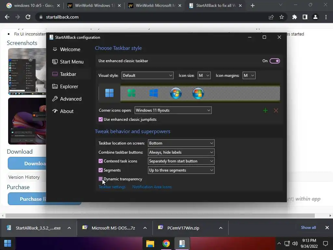Image resolution: width=333 pixels, height=250 pixels.
Task: Uncheck the Segments checkbox
Action: [x=101, y=170]
